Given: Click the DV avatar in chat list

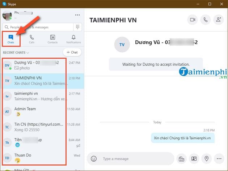Looking at the screenshot, I should [7, 65].
